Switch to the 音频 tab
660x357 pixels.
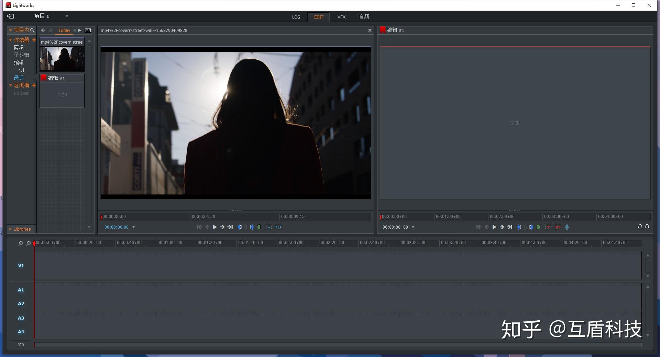(x=364, y=16)
